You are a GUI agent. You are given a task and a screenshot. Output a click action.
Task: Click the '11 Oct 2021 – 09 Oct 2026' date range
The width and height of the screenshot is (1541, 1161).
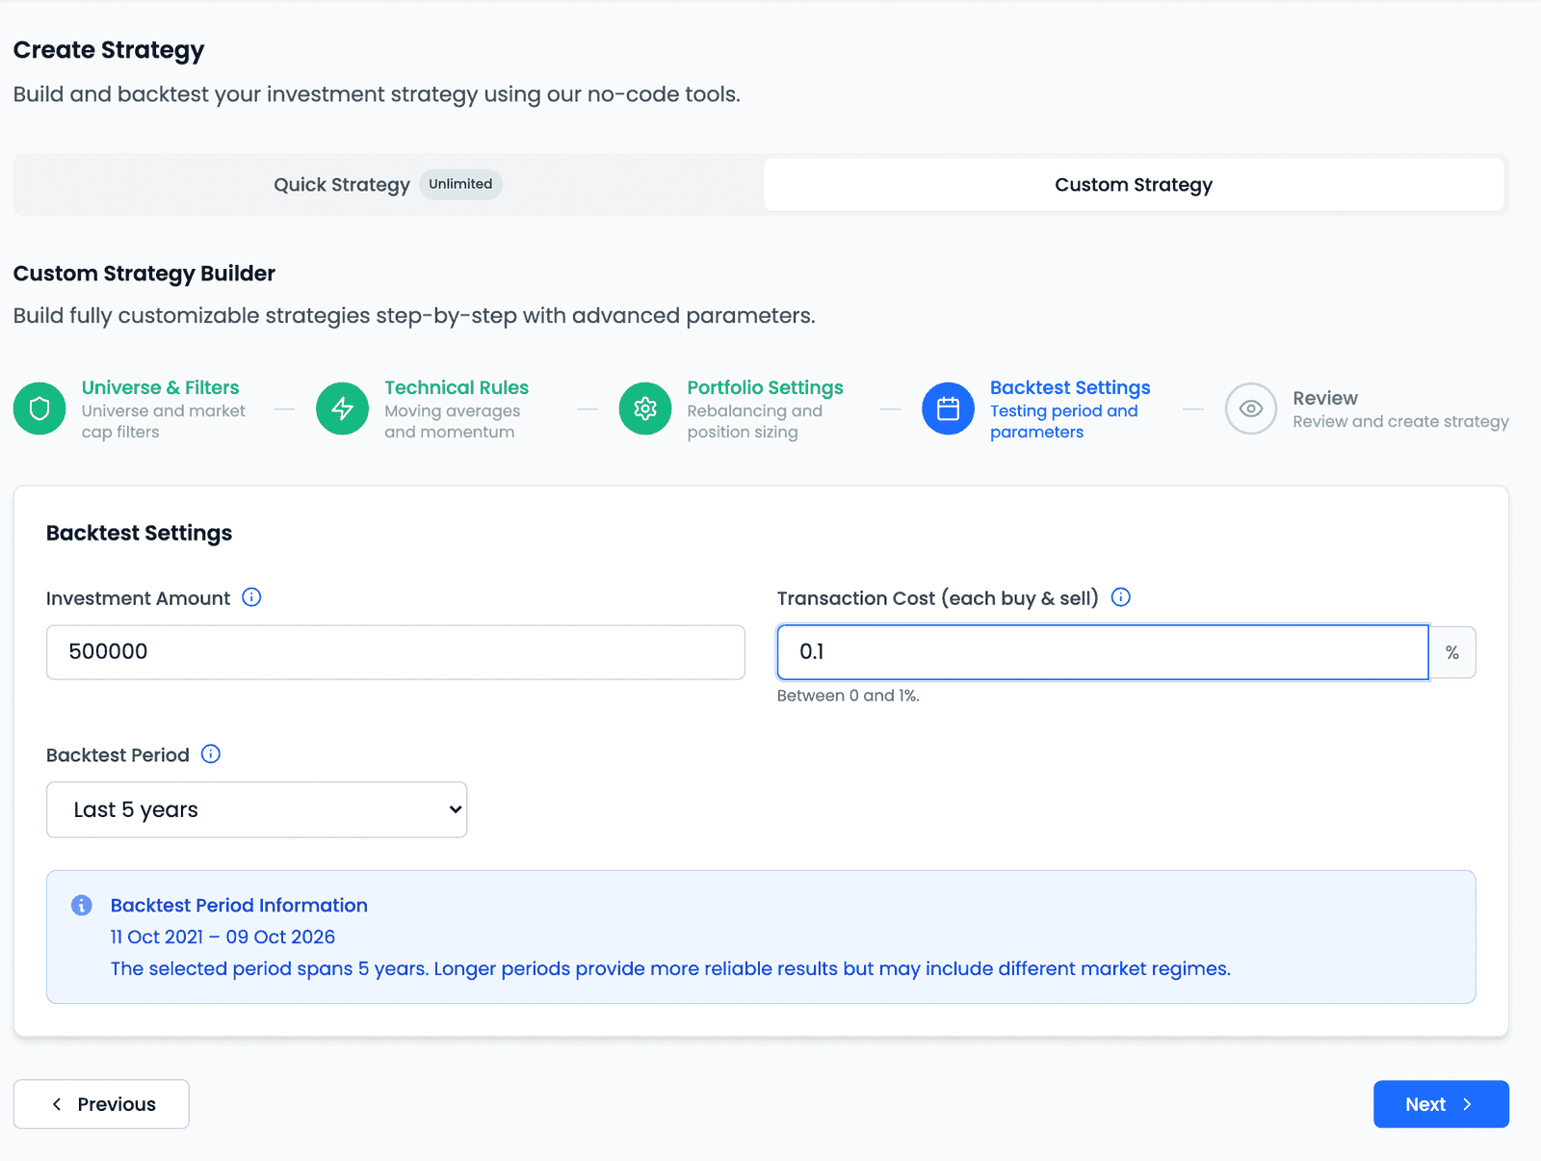tap(222, 937)
